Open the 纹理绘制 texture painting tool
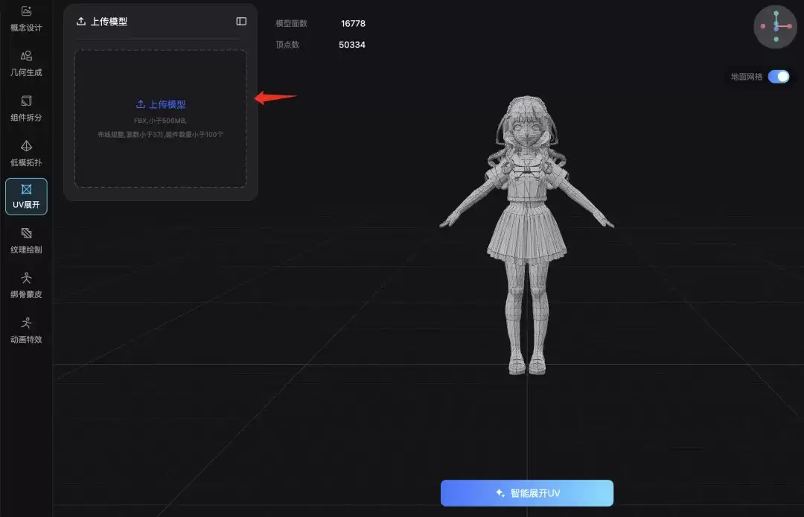Screen dimensions: 804x517 (x=26, y=241)
